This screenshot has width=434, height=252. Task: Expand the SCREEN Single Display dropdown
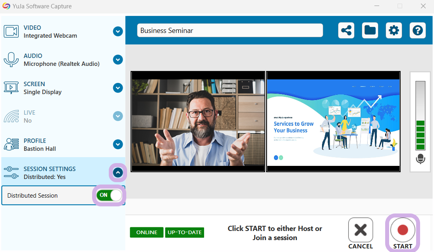[118, 88]
